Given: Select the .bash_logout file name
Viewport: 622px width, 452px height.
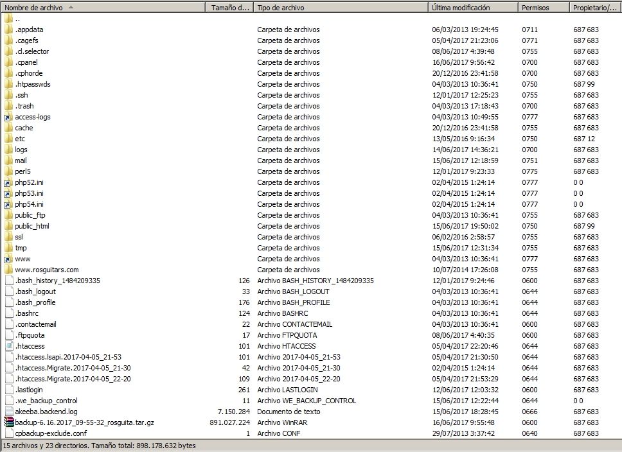Looking at the screenshot, I should pos(36,291).
